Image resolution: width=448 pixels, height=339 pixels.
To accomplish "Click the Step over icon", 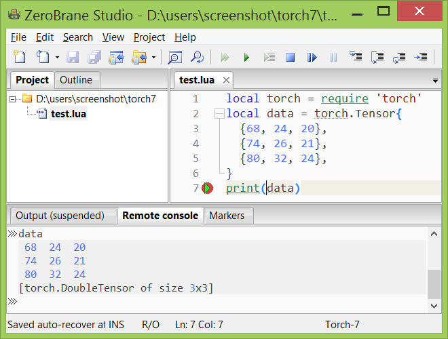I will (377, 57).
